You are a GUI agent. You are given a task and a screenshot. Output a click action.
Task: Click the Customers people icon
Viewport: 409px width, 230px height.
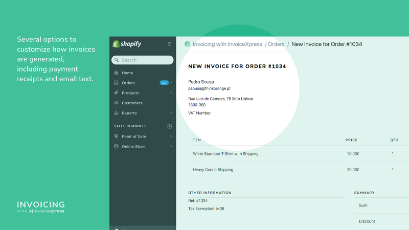(116, 103)
